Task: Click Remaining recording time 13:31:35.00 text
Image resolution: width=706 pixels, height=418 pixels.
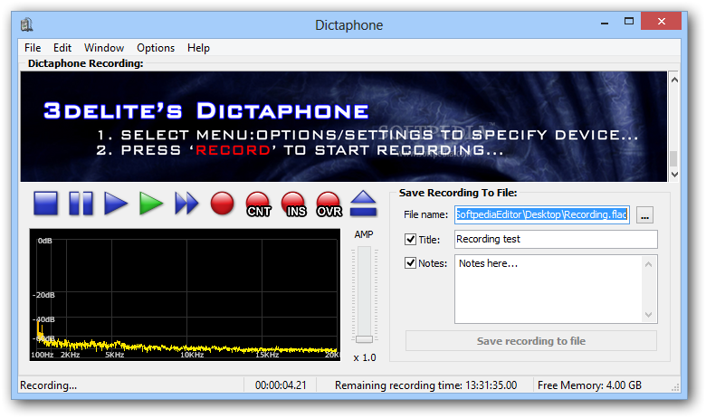Action: pos(425,385)
